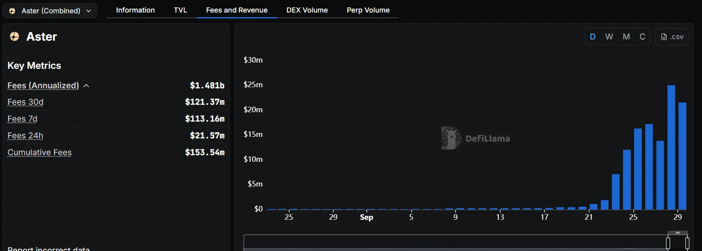Viewport: 702px width, 251px height.
Task: Click the $1.481b annualized fees value
Action: pyautogui.click(x=207, y=86)
